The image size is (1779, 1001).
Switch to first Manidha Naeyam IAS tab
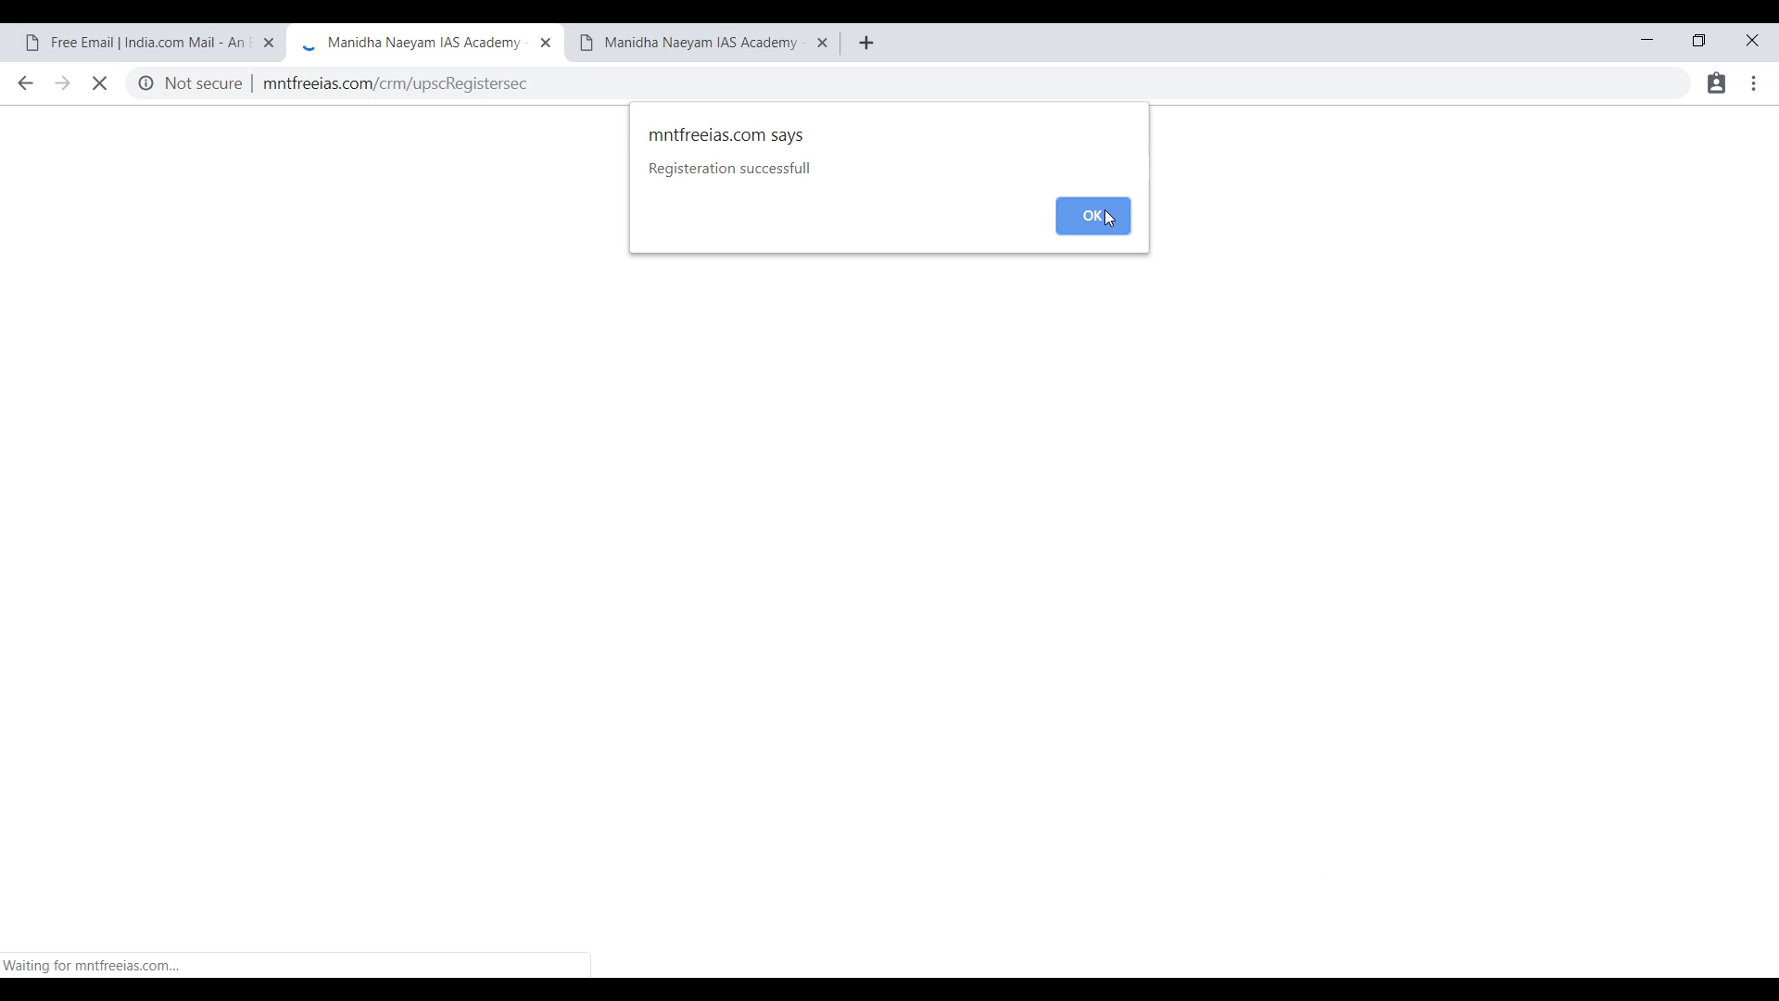click(x=424, y=43)
